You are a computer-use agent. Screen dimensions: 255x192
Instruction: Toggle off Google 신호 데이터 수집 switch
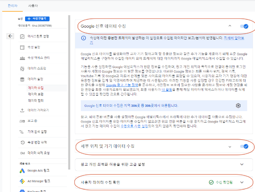click(x=244, y=26)
